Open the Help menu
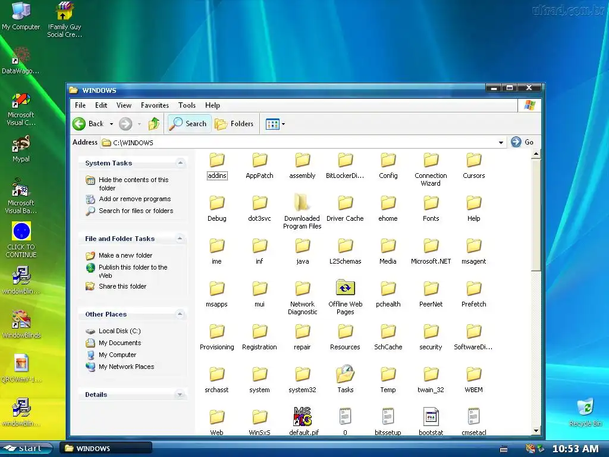The image size is (609, 457). coord(212,105)
